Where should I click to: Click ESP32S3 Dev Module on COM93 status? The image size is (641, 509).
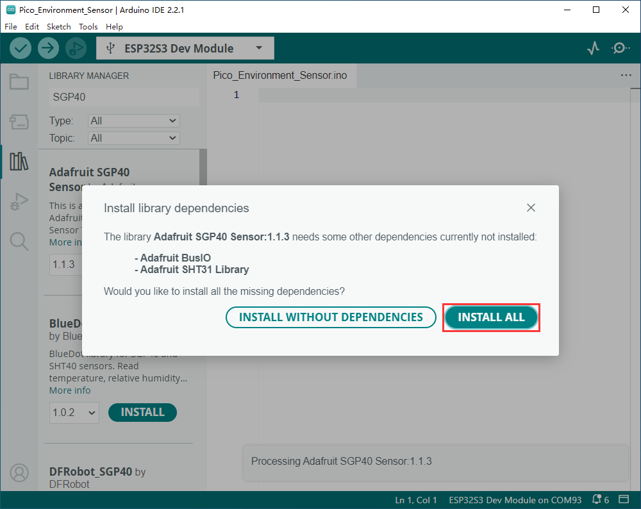point(515,500)
